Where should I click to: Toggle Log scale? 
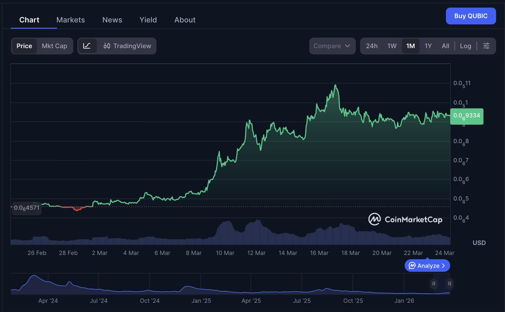[465, 46]
